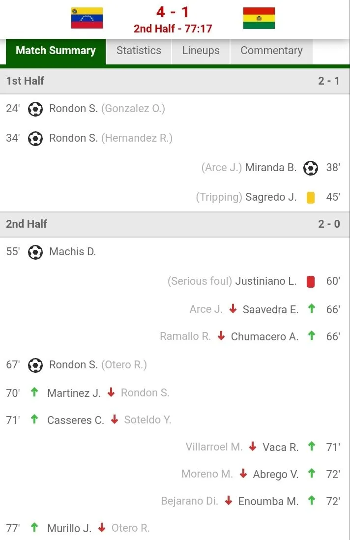Click Casseres C. substitute name

(x=75, y=420)
